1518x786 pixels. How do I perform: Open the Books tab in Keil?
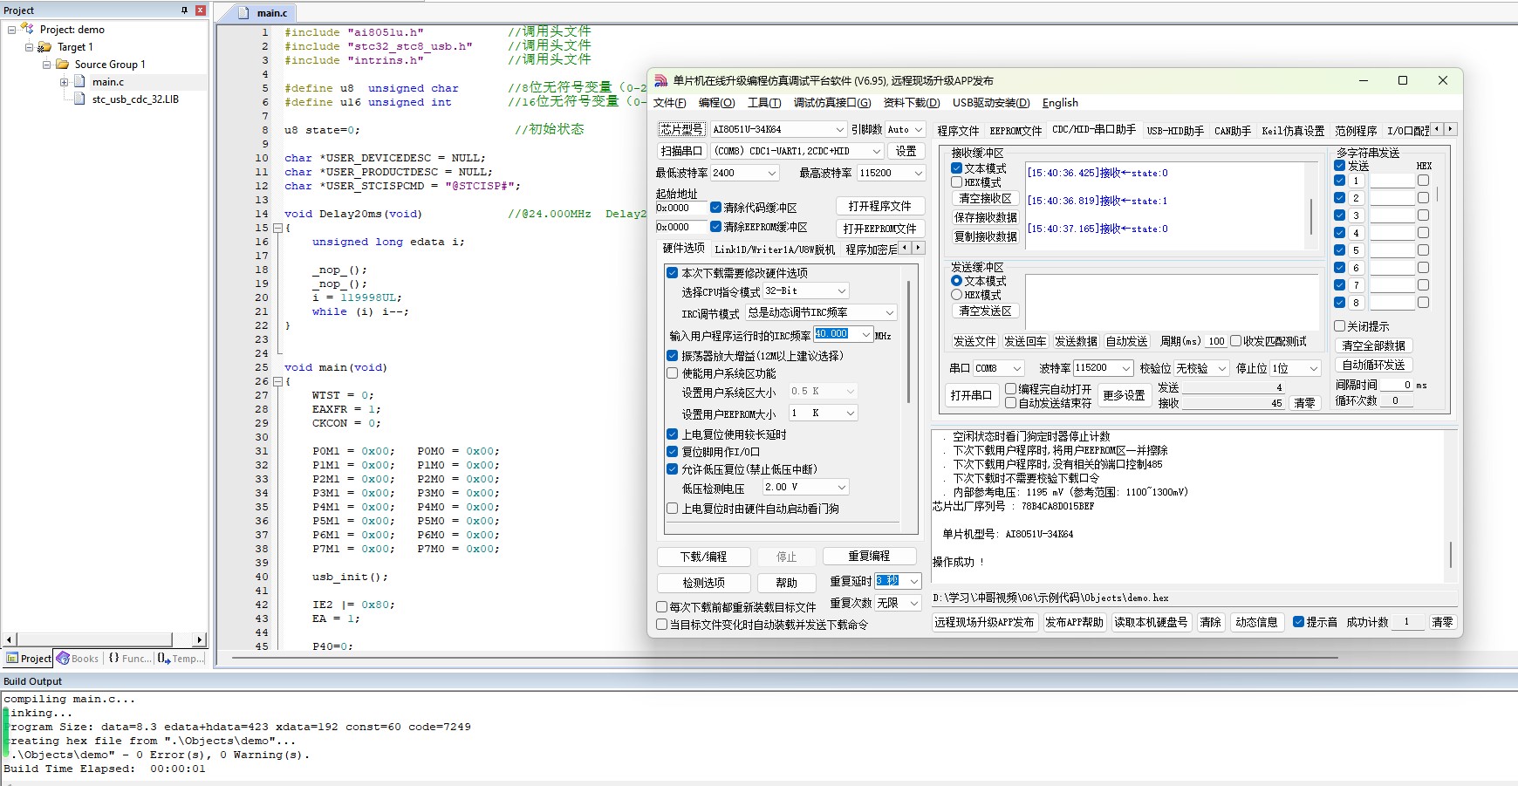point(78,659)
